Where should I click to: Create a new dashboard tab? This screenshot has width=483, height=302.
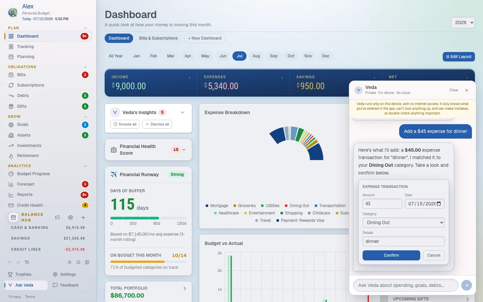pyautogui.click(x=205, y=38)
